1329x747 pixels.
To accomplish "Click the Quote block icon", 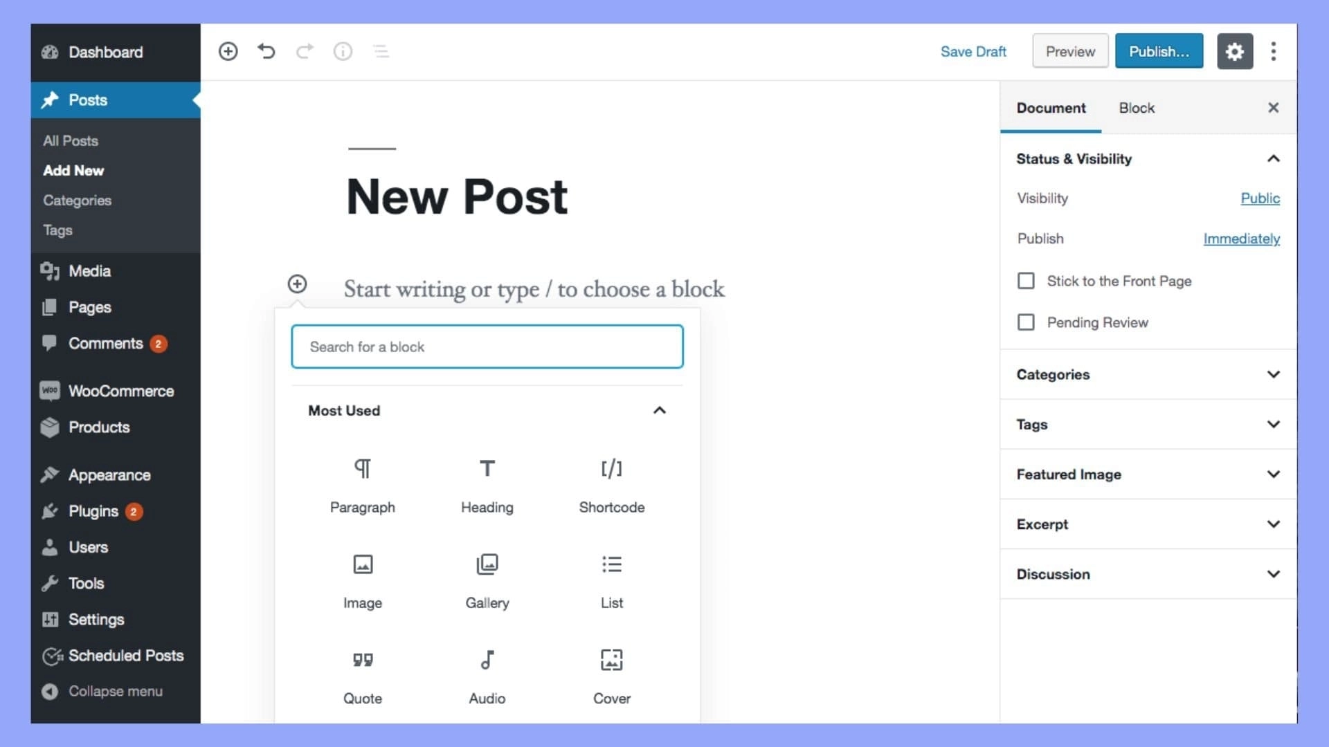I will pyautogui.click(x=361, y=659).
